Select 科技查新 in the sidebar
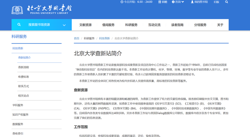The image size is (250, 137). coord(18,48)
